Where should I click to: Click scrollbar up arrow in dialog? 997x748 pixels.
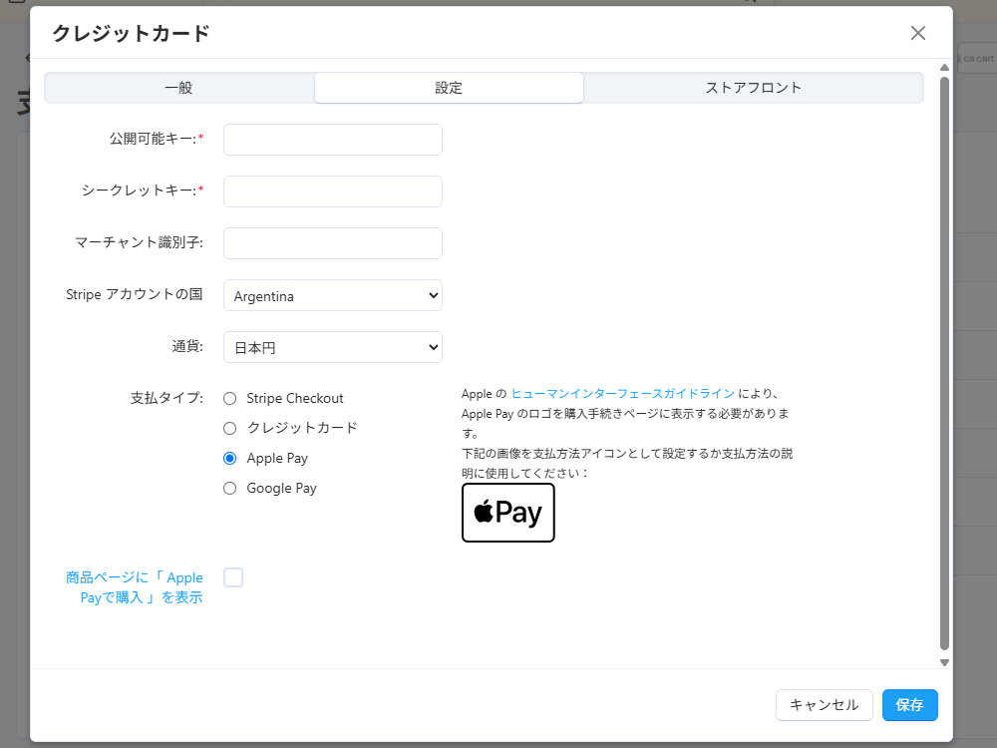coord(944,69)
